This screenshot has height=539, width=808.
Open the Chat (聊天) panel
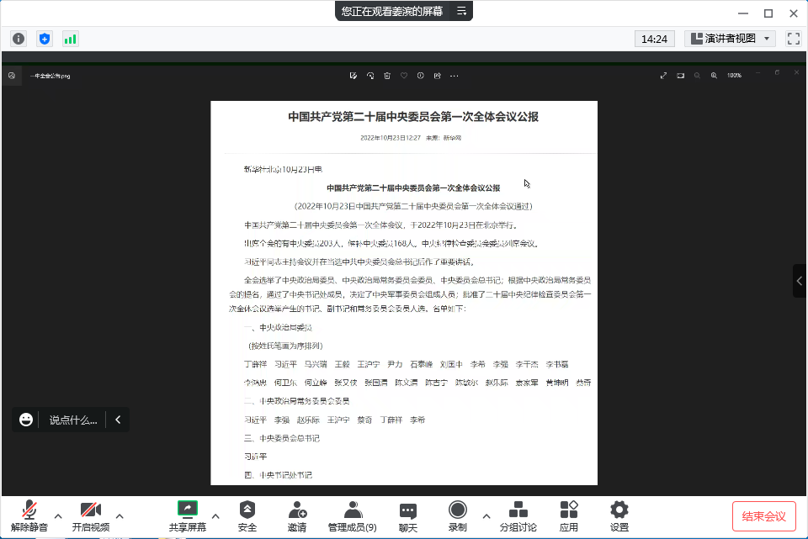tap(408, 515)
